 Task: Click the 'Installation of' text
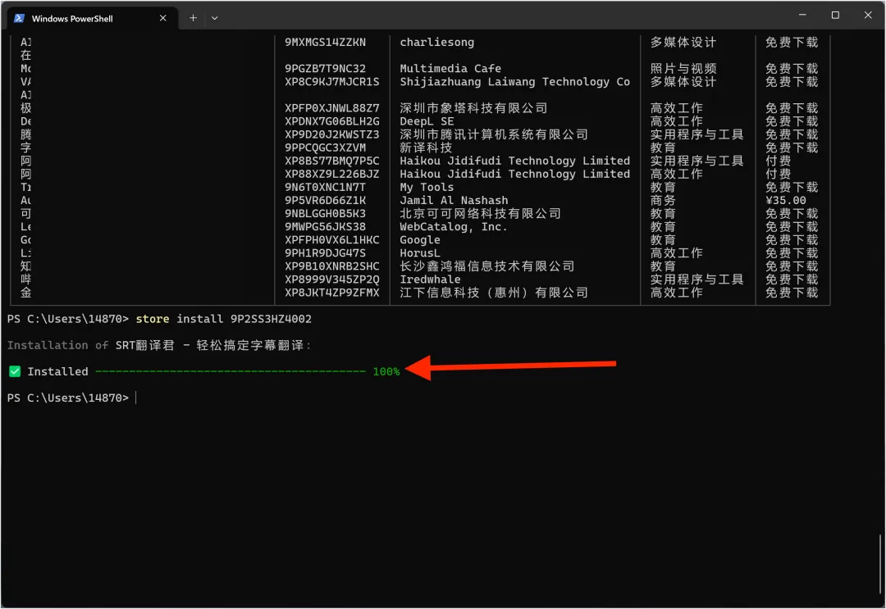tap(57, 345)
